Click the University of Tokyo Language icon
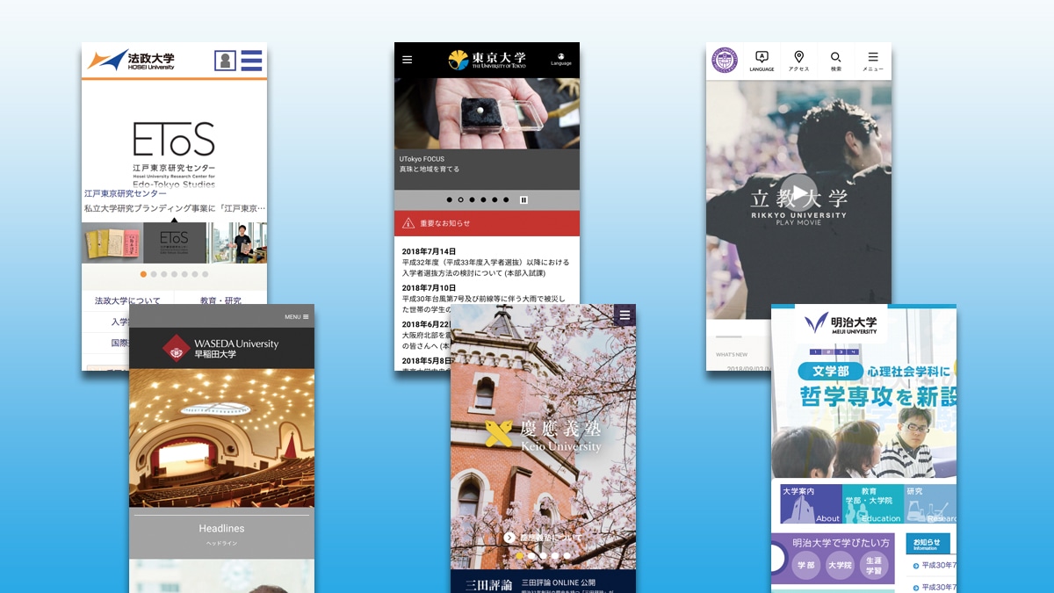 561,59
